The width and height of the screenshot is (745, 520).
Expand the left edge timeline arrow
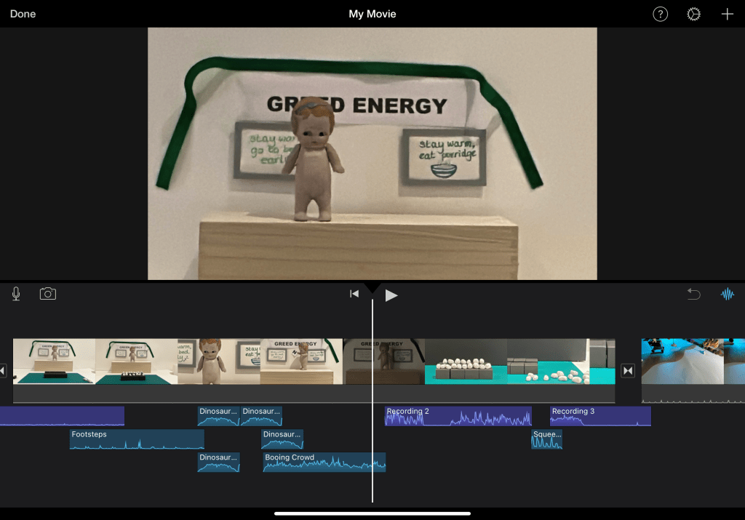[x=3, y=371]
